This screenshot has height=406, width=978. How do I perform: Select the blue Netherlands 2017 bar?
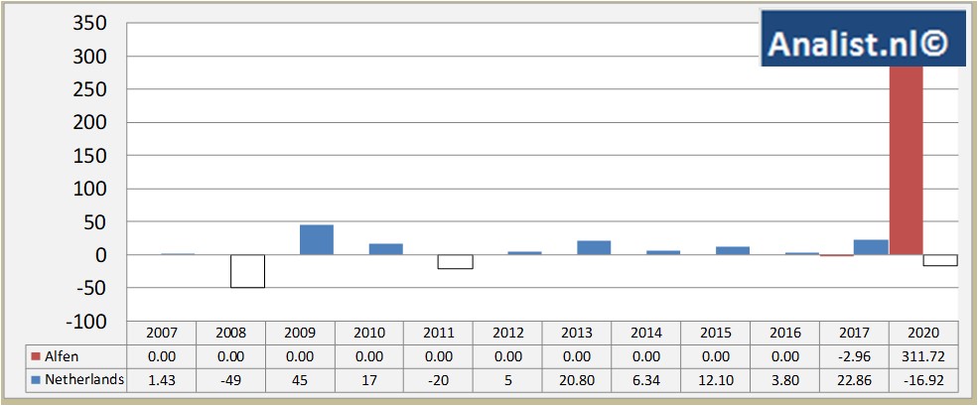[872, 247]
